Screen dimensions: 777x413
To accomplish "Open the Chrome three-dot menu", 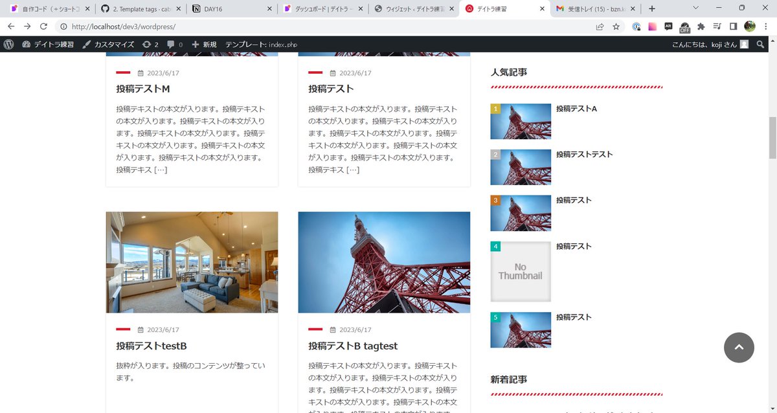I will pos(766,27).
